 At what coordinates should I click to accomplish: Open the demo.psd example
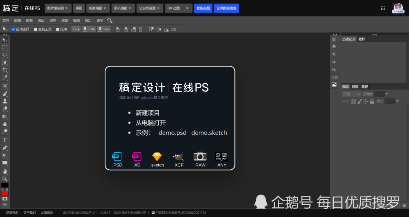pos(173,133)
